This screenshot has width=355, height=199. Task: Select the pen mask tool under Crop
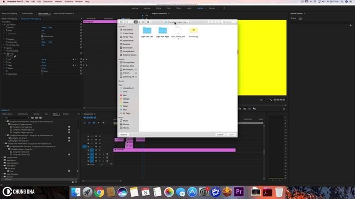click(15, 56)
